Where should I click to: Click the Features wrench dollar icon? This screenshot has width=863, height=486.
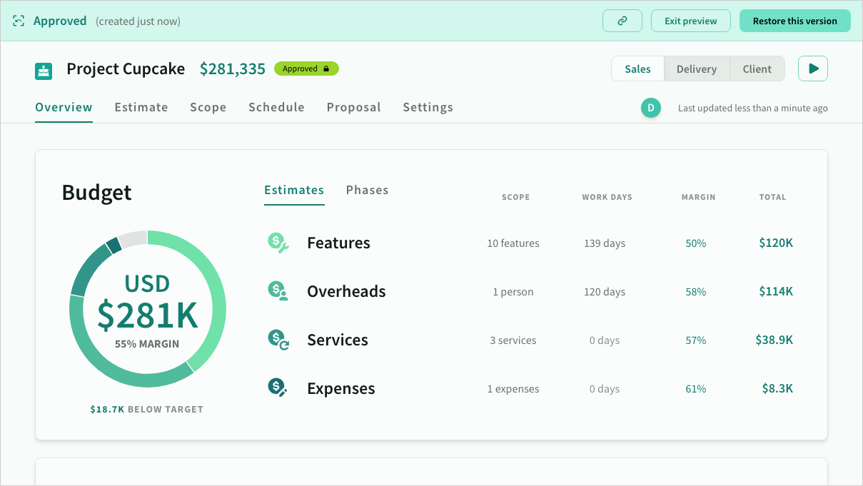(x=278, y=243)
